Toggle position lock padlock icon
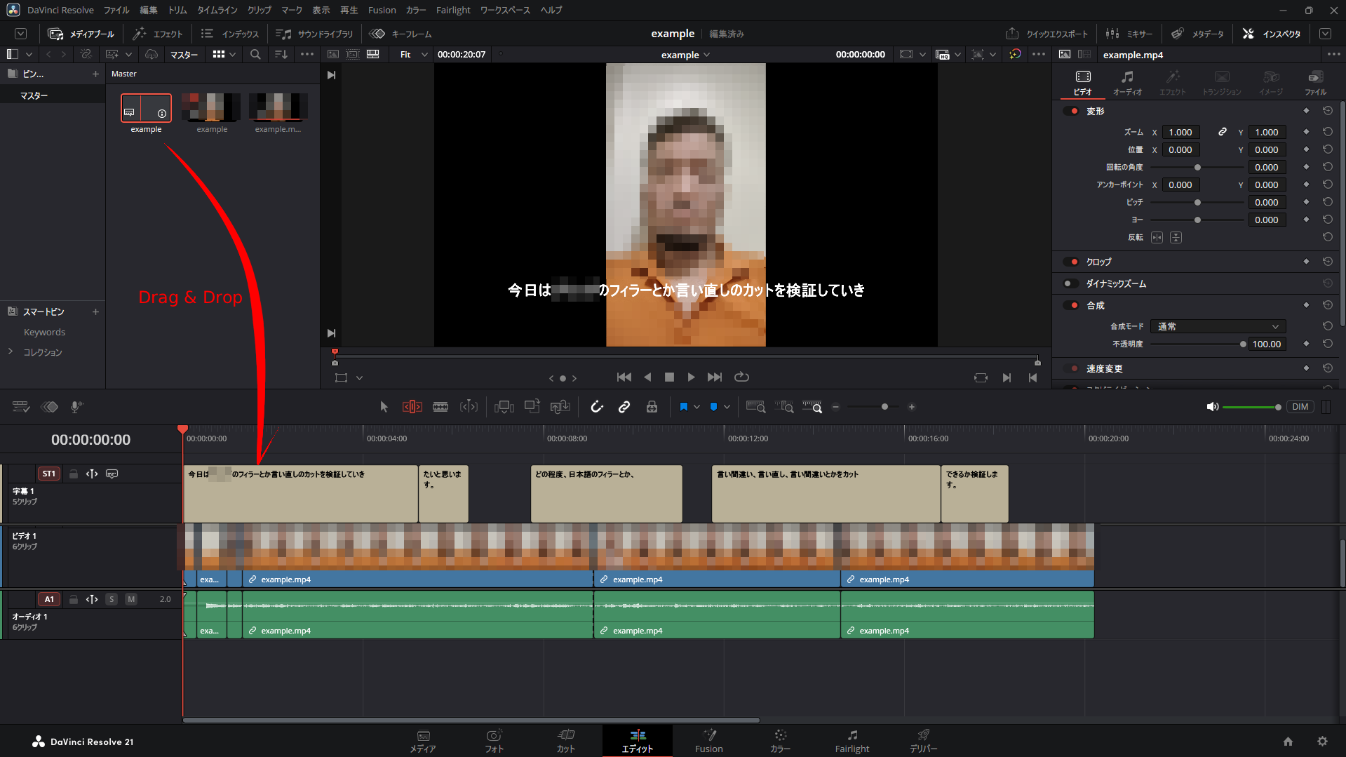Image resolution: width=1346 pixels, height=757 pixels. pos(652,407)
